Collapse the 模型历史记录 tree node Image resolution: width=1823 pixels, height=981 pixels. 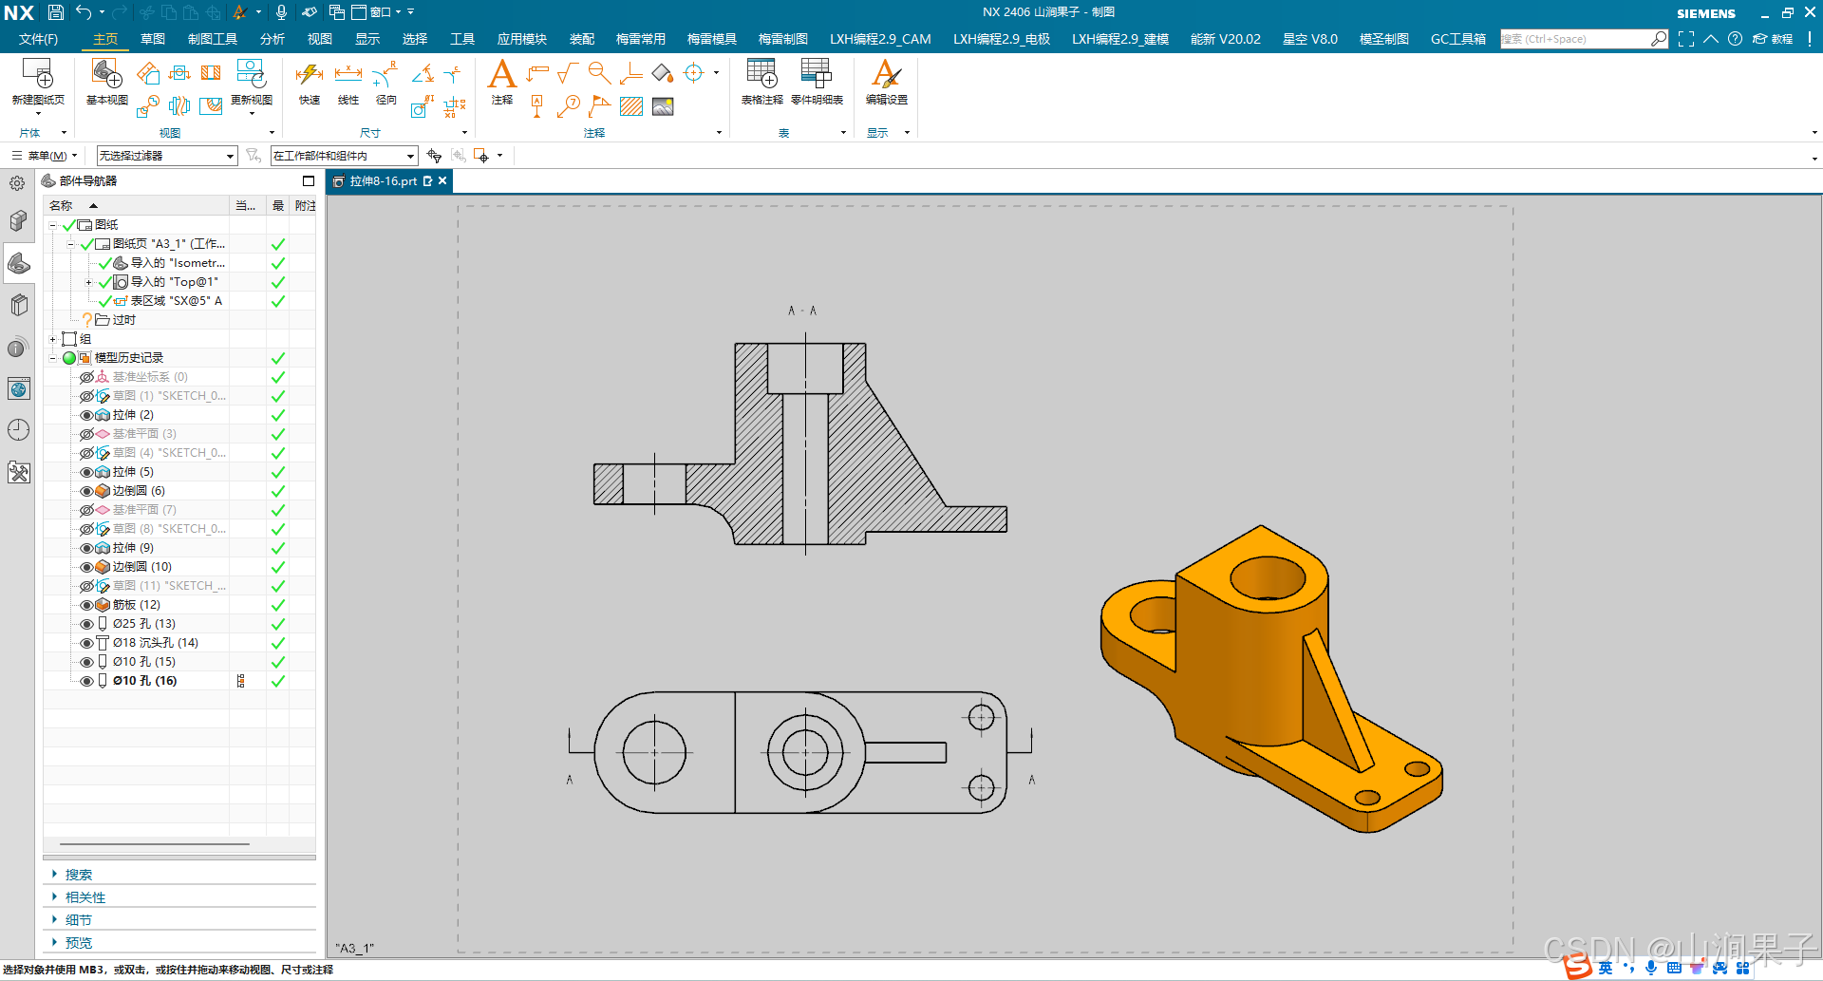point(53,358)
